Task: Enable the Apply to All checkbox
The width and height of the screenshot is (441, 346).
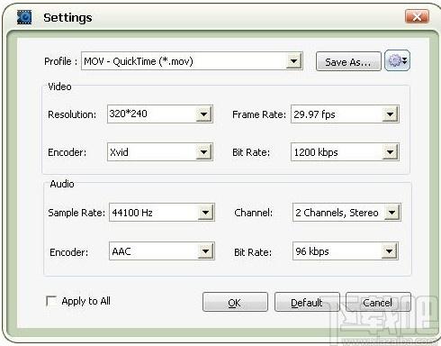Action: click(51, 301)
